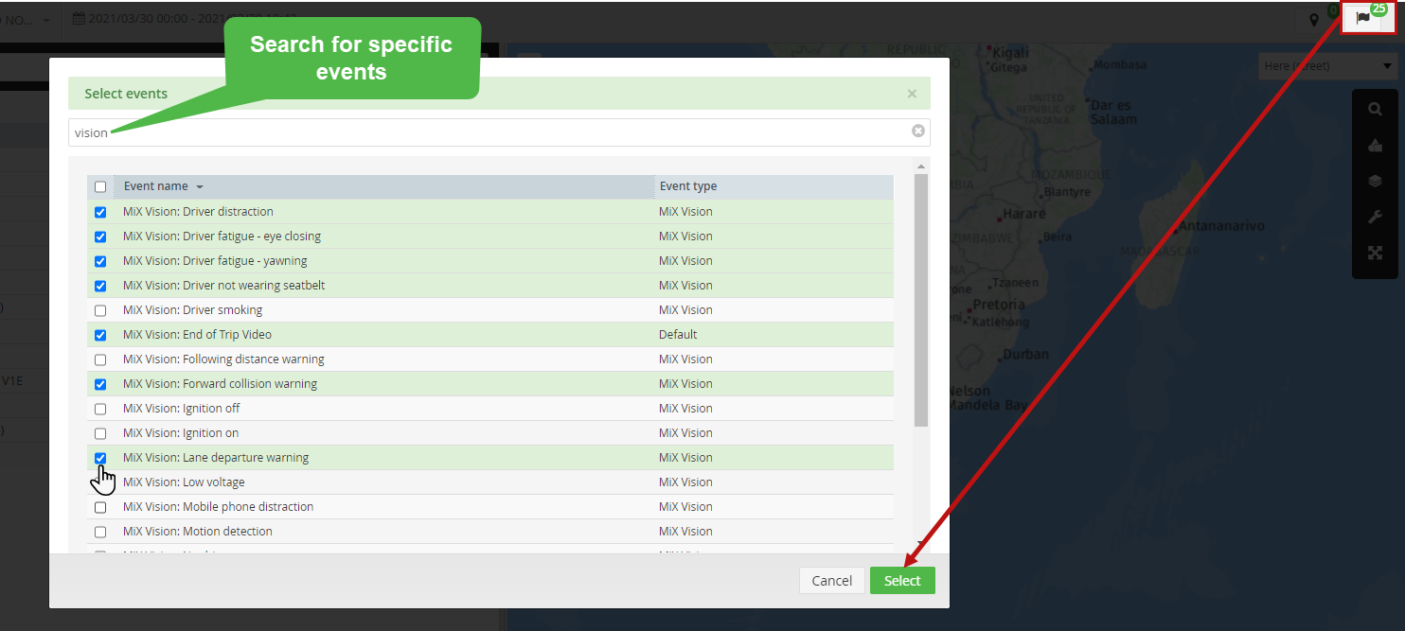Check the Ignition off event

point(100,409)
